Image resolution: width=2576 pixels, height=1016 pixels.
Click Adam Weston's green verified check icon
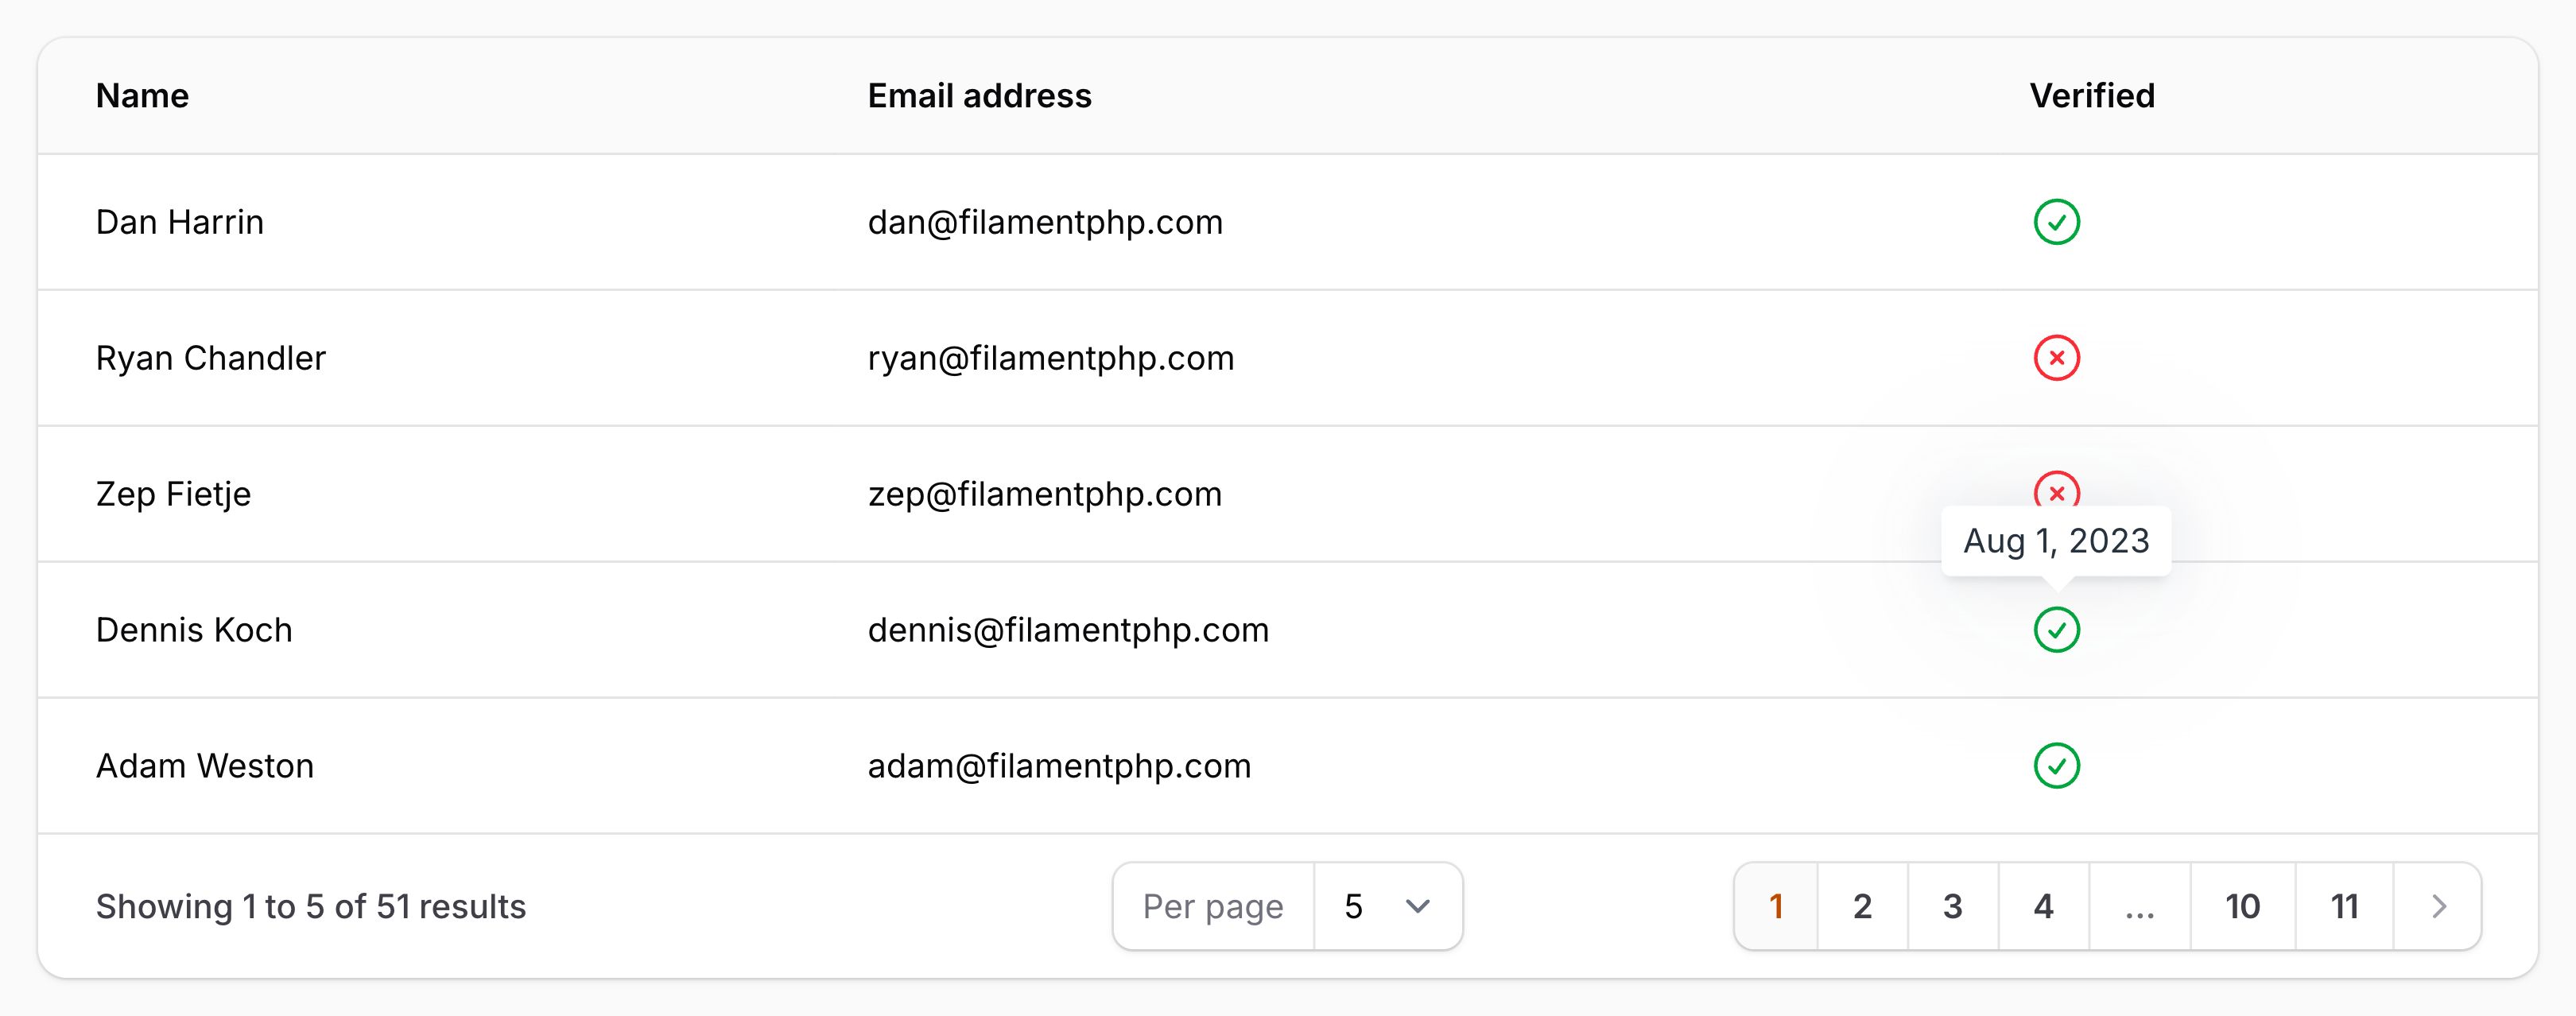pos(2056,766)
